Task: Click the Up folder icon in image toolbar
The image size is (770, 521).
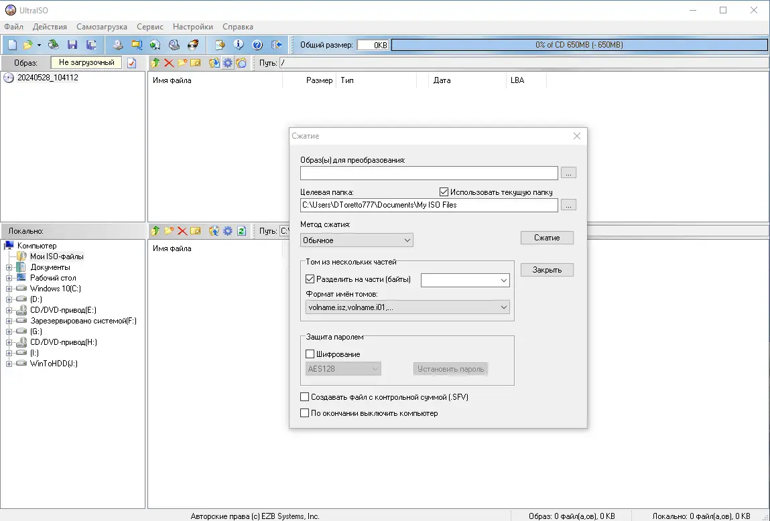Action: (155, 63)
